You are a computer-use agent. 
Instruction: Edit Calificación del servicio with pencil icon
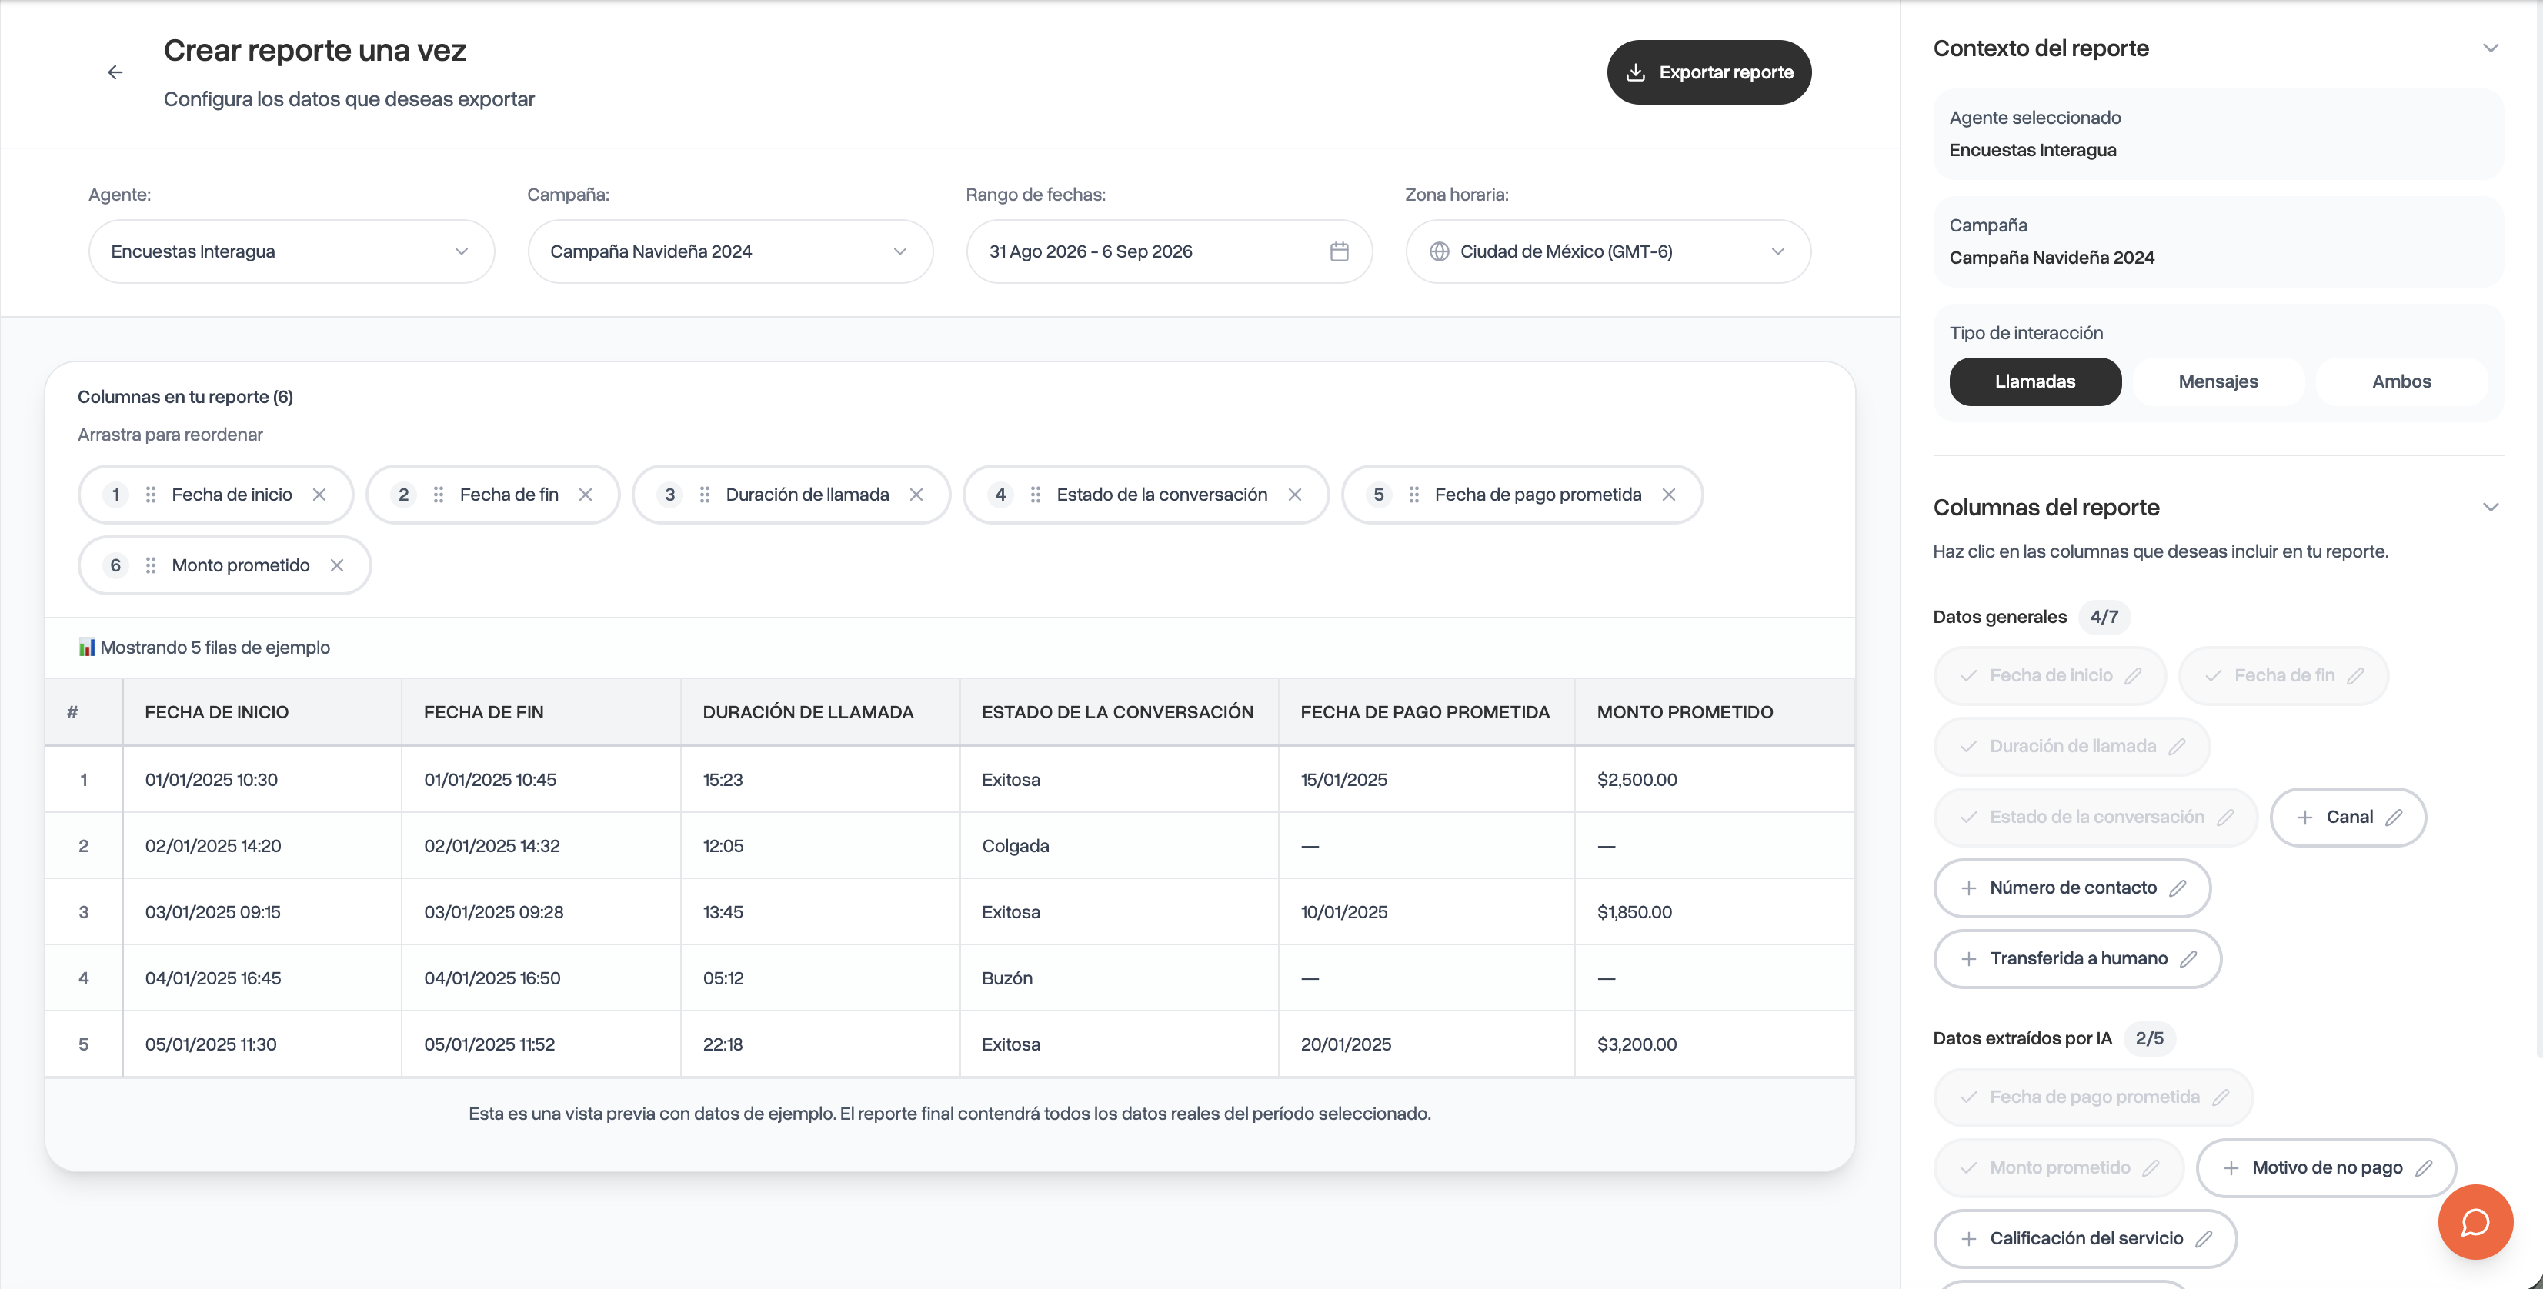click(x=2204, y=1239)
